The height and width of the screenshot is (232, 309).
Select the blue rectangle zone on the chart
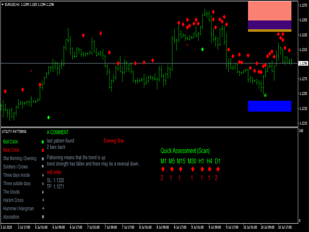pyautogui.click(x=269, y=106)
